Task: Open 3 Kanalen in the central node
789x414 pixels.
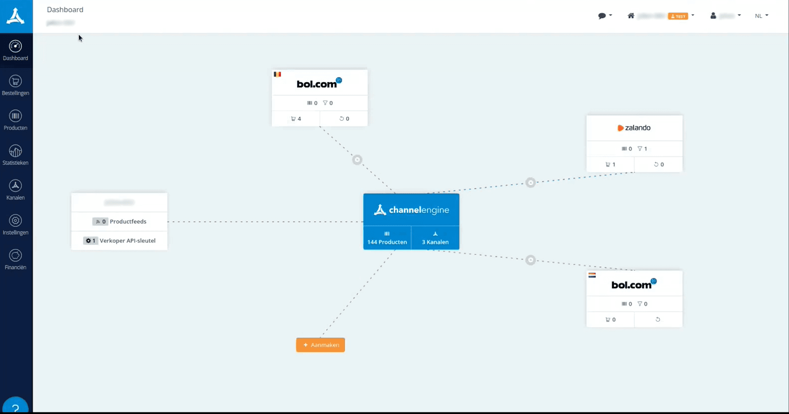Action: tap(435, 238)
